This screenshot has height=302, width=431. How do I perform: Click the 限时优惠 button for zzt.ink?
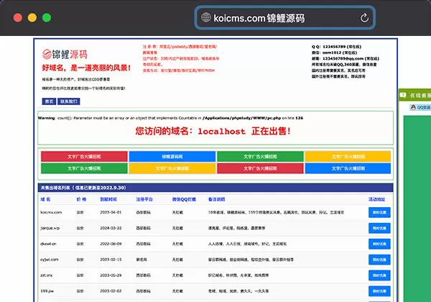click(x=379, y=275)
